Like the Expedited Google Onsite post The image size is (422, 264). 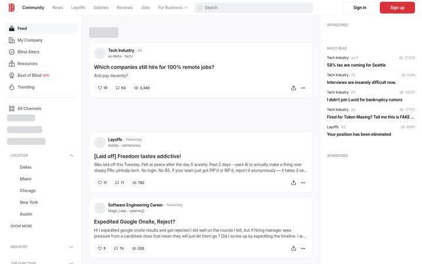[x=102, y=248]
